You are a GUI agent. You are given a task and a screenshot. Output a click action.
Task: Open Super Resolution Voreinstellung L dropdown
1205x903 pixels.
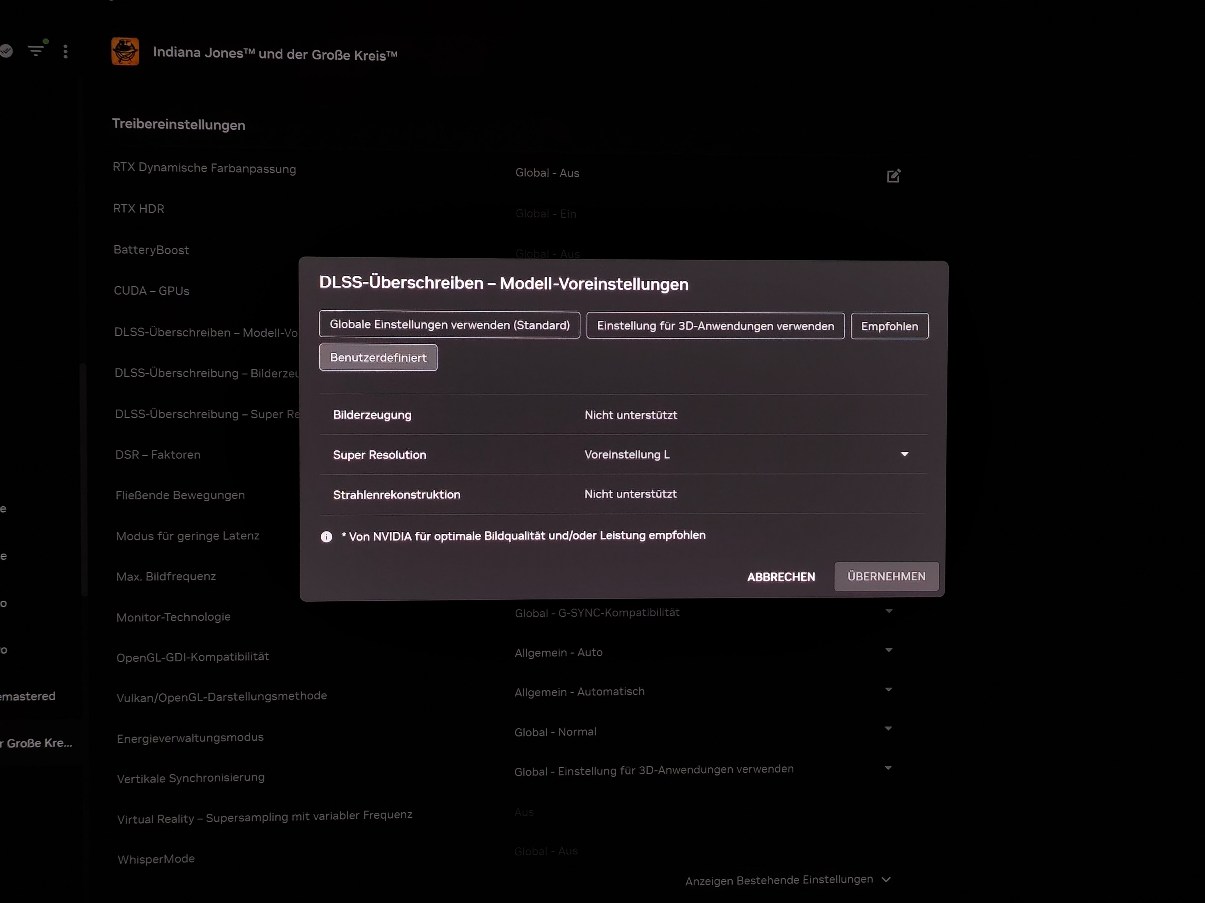904,454
